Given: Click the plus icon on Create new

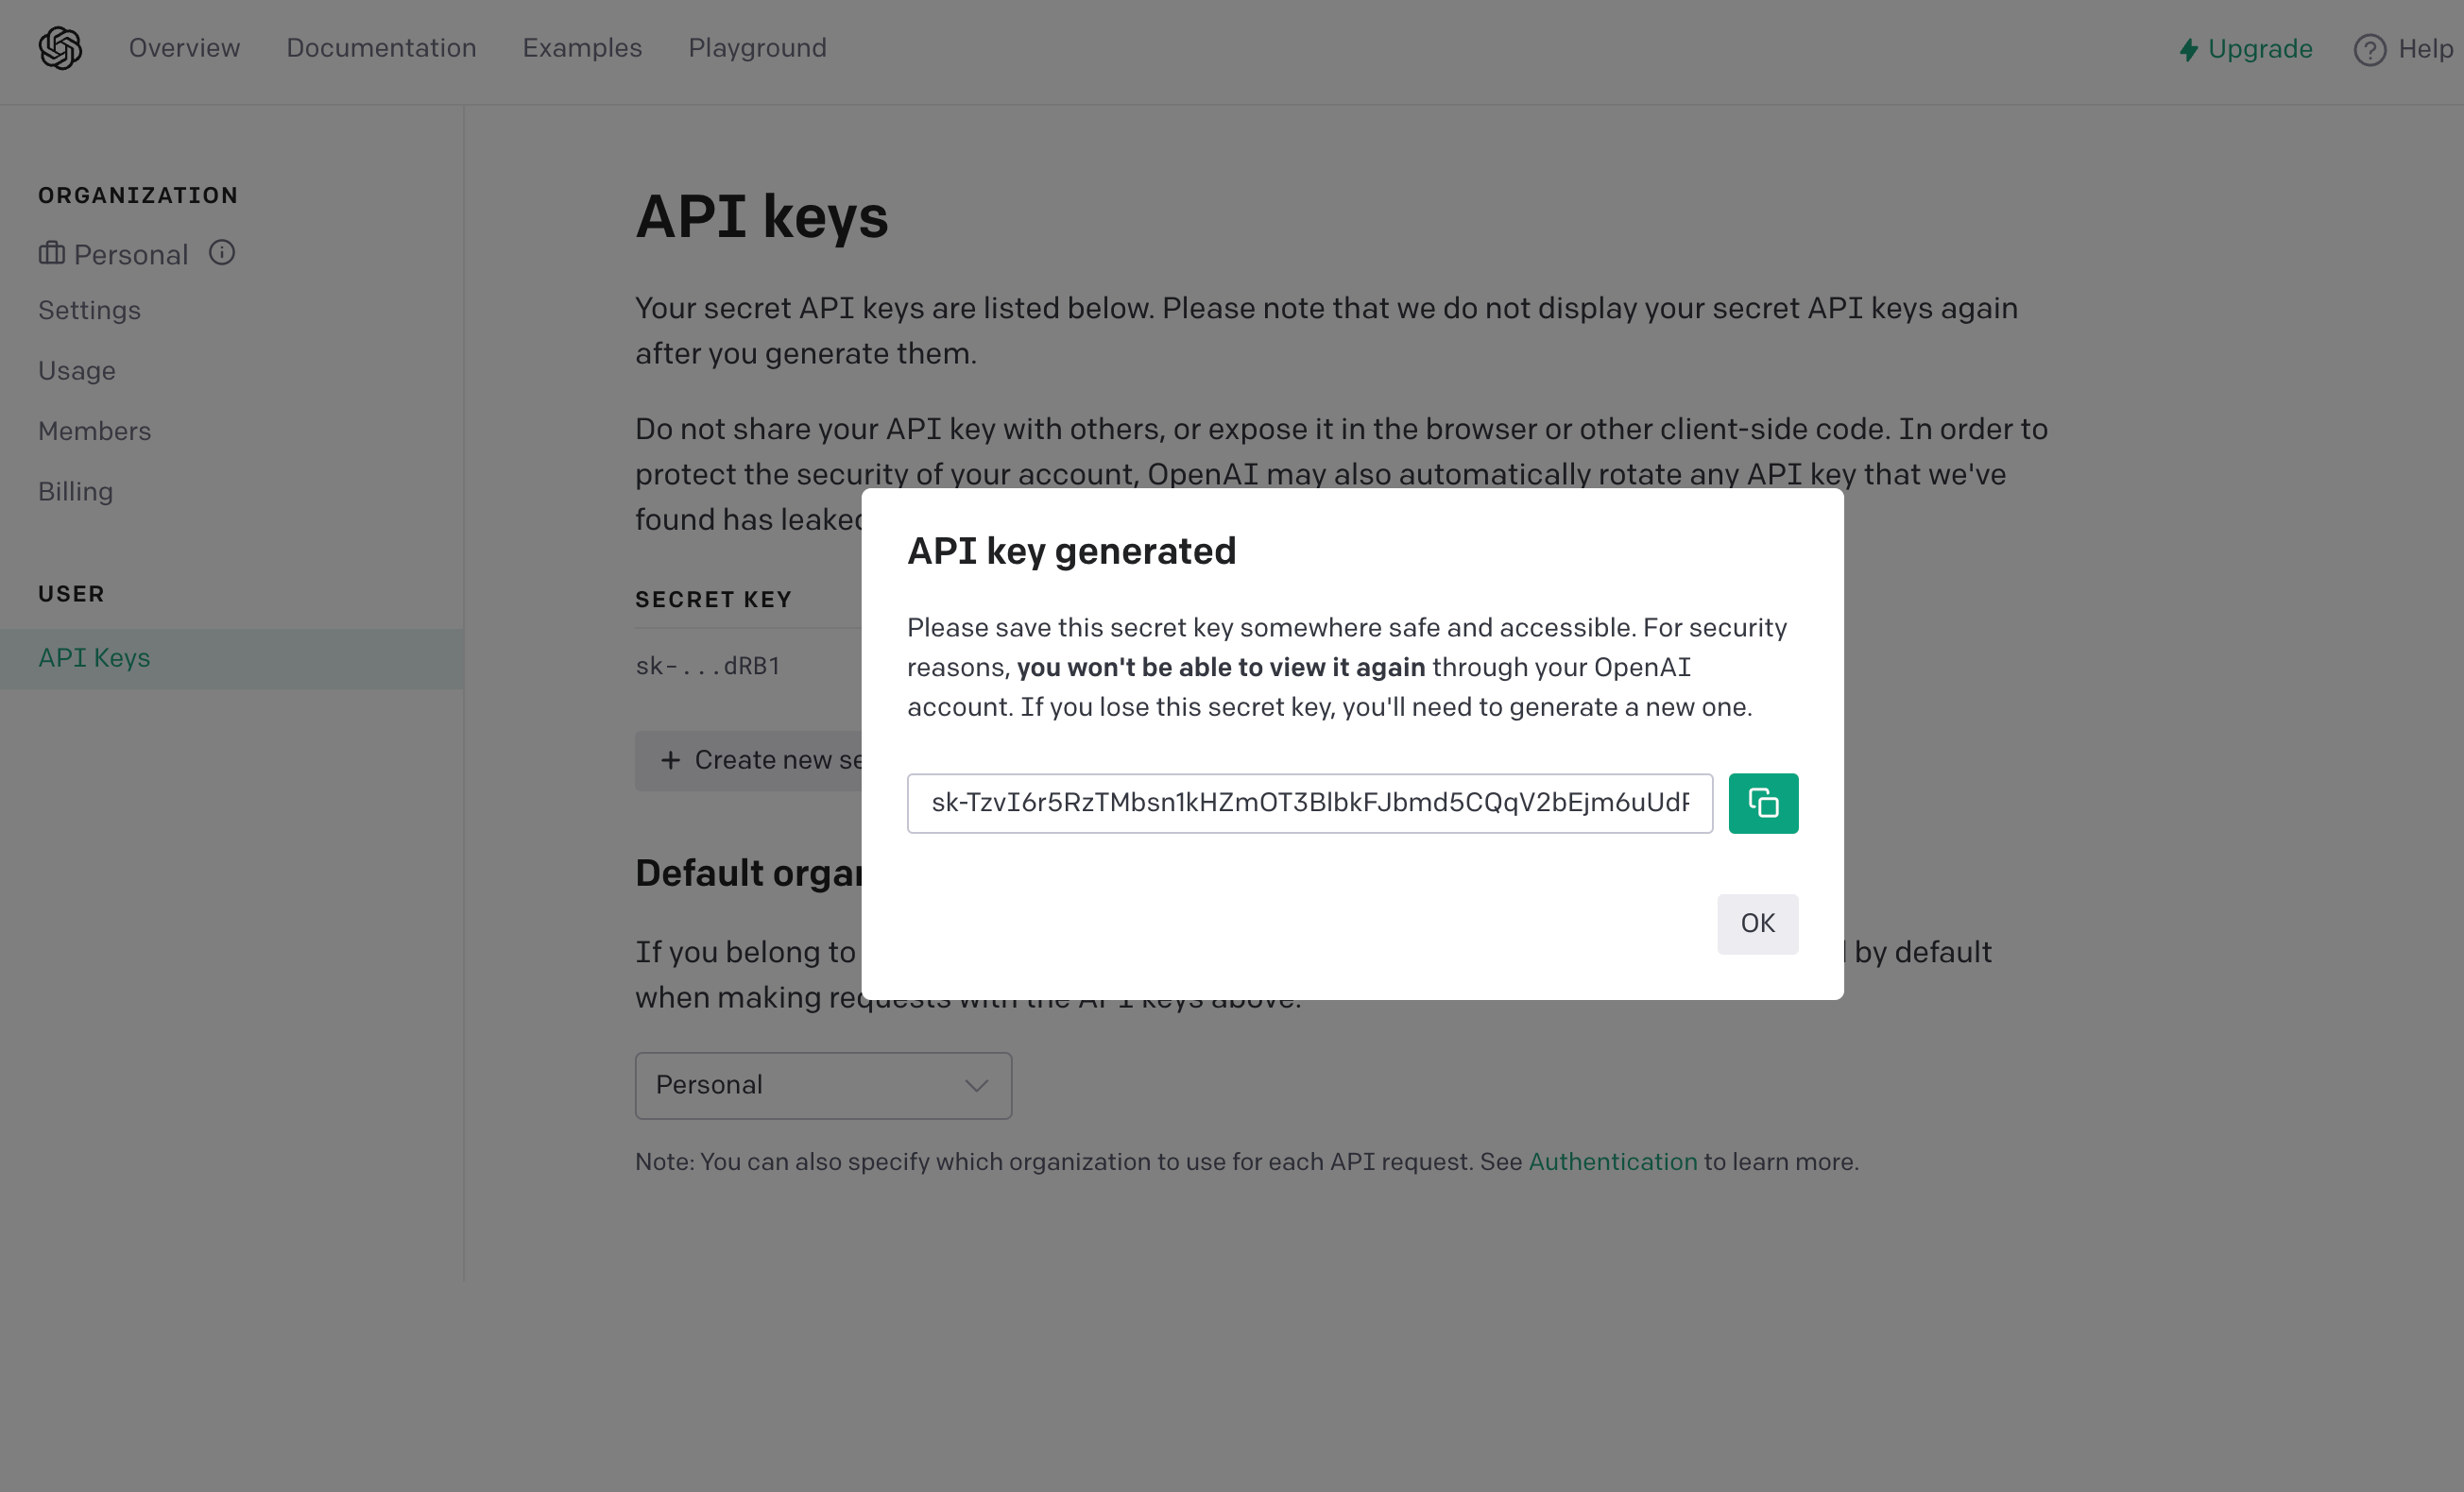Looking at the screenshot, I should [x=670, y=760].
